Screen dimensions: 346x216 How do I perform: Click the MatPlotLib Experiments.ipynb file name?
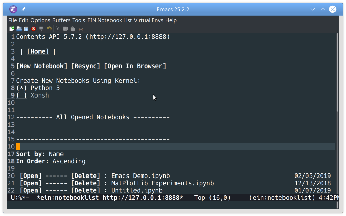[162, 183]
